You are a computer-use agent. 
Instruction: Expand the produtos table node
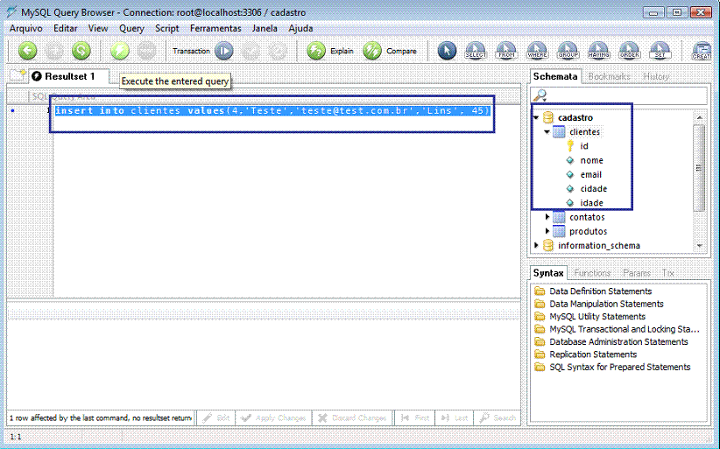[547, 231]
